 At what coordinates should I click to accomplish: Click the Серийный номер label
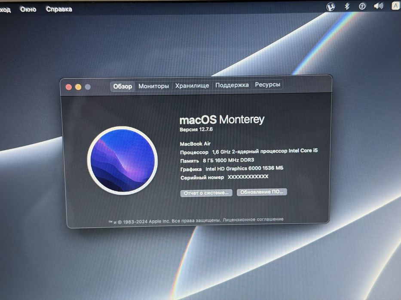[202, 177]
